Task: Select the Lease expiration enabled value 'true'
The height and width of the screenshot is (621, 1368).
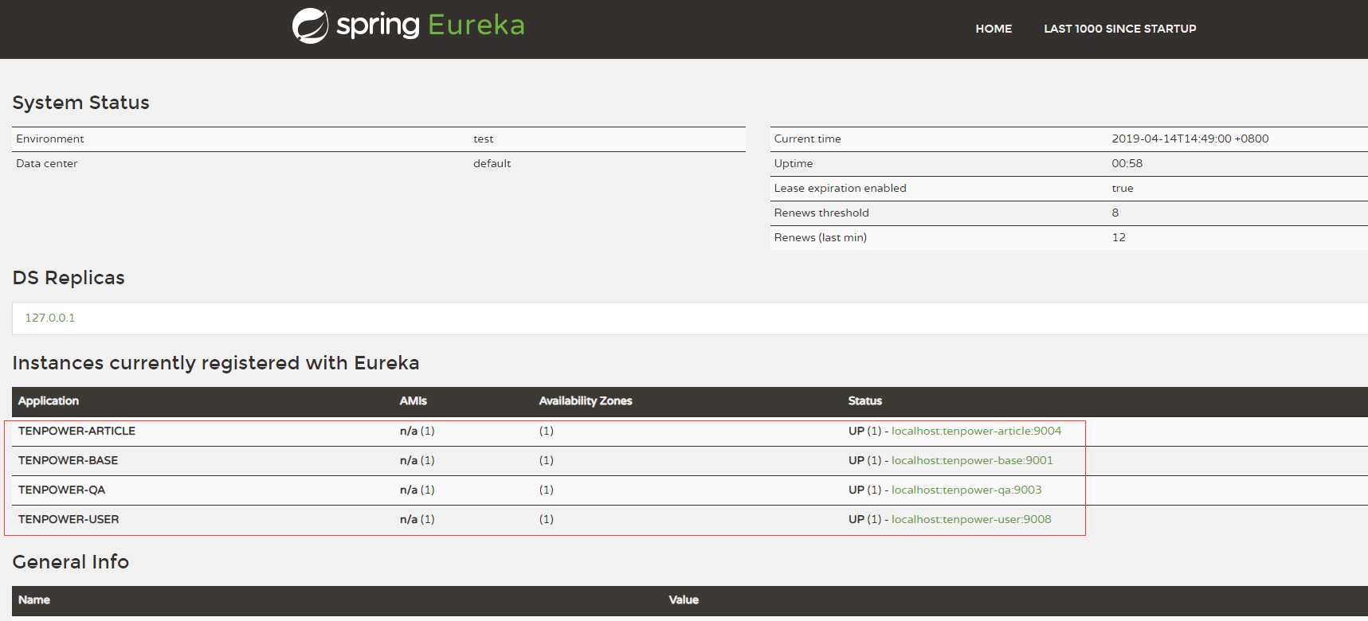Action: (1123, 188)
